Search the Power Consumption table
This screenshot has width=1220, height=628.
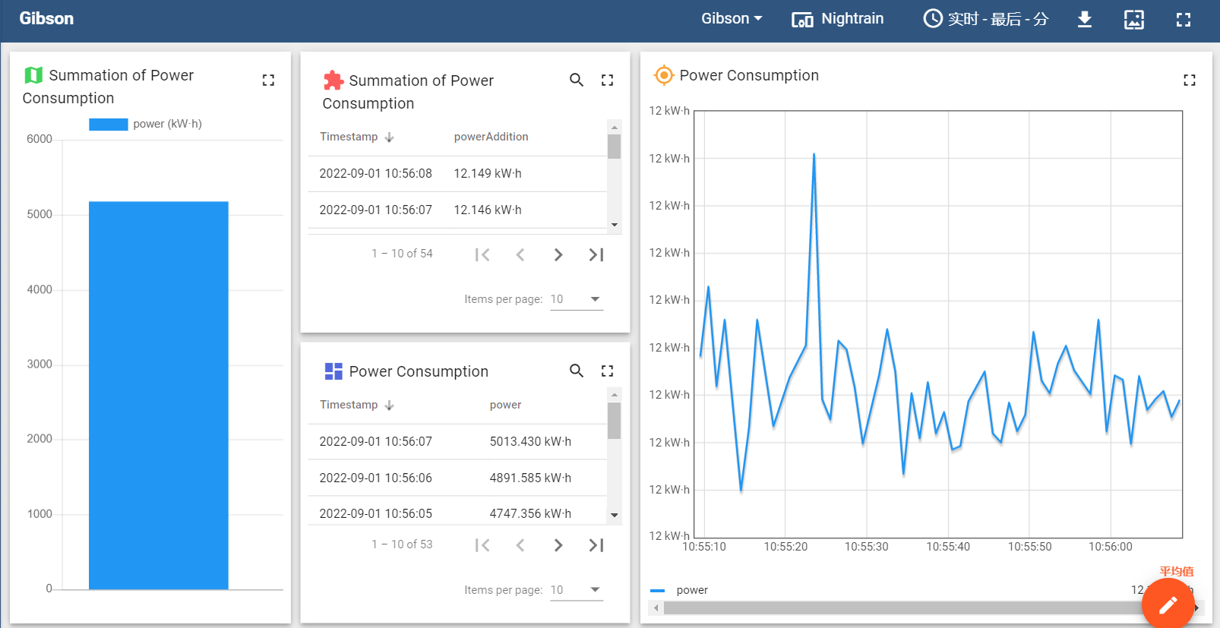tap(577, 371)
